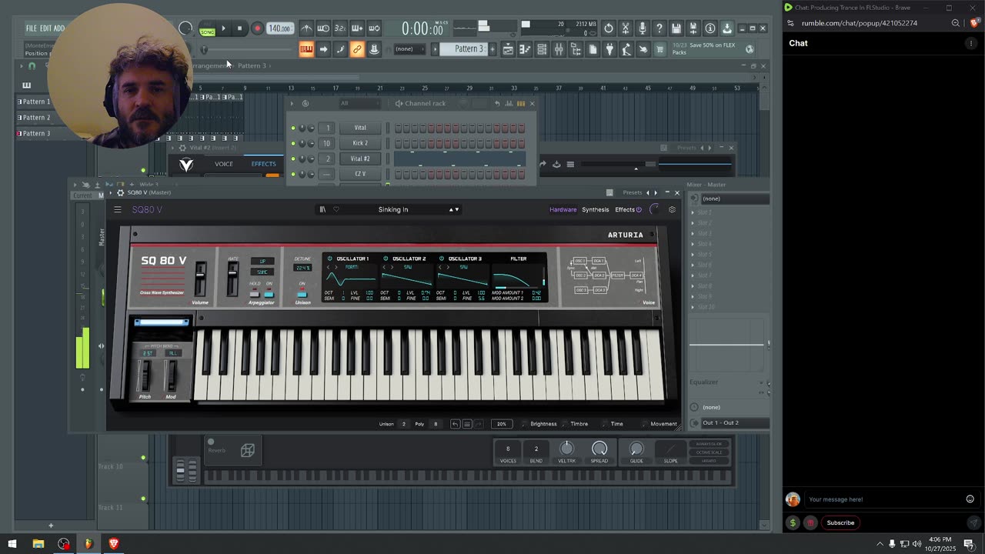Open the Mixer view icon
The width and height of the screenshot is (985, 554).
click(x=559, y=49)
